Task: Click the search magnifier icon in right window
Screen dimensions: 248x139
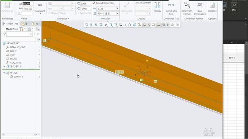Action: pyautogui.click(x=234, y=5)
